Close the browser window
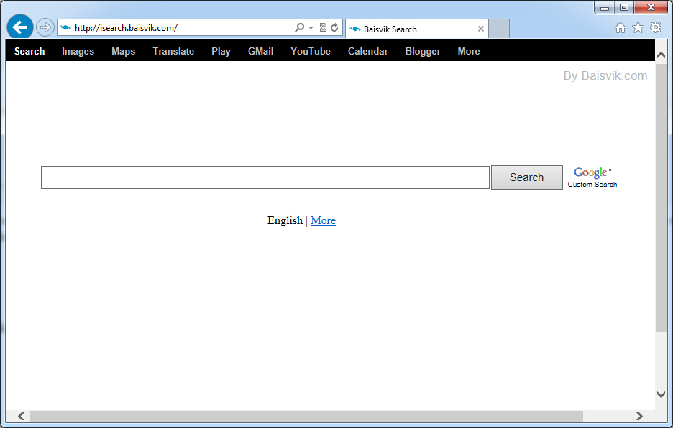The height and width of the screenshot is (428, 673). [x=651, y=7]
